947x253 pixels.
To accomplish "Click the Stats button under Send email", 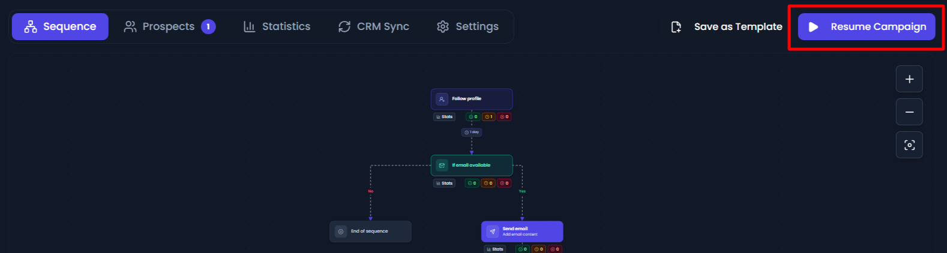I will [x=495, y=249].
